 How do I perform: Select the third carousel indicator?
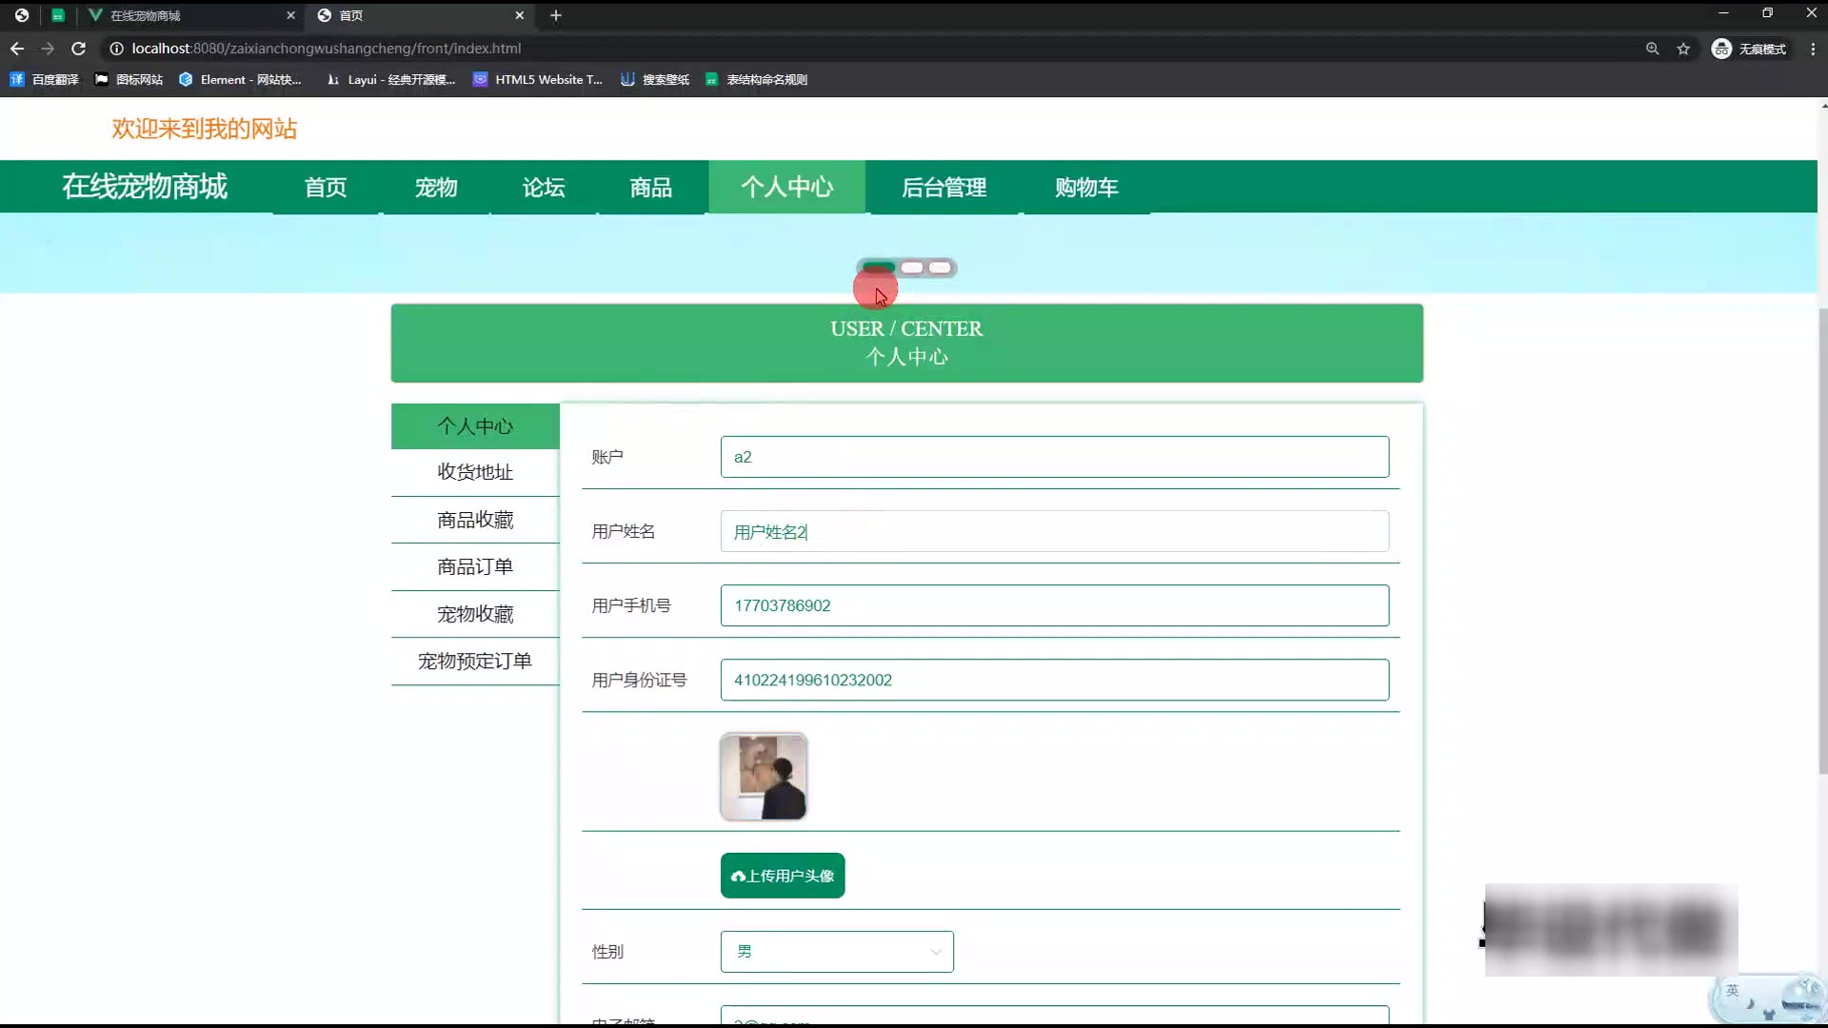tap(940, 267)
